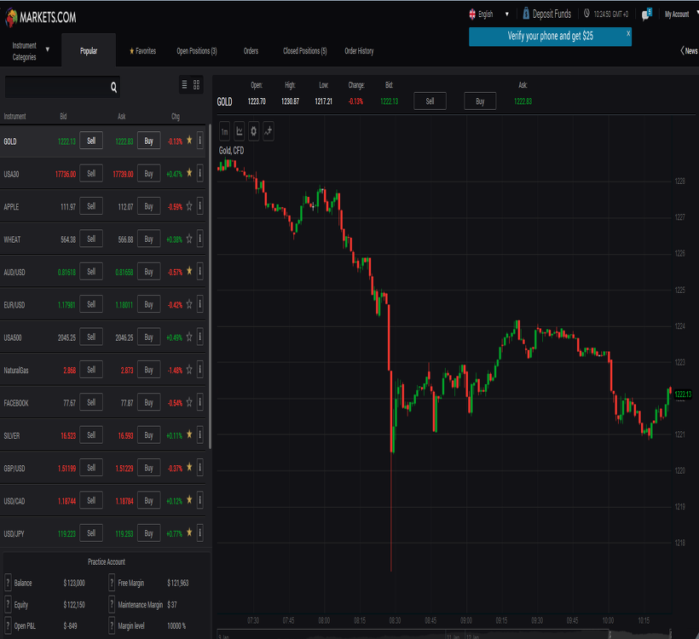The height and width of the screenshot is (639, 699).
Task: Toggle favorite star for NaturalGas
Action: (189, 370)
